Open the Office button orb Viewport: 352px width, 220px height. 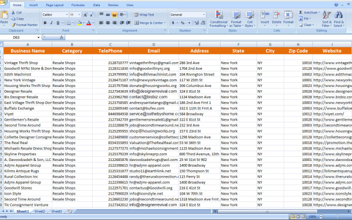coord(3,2)
